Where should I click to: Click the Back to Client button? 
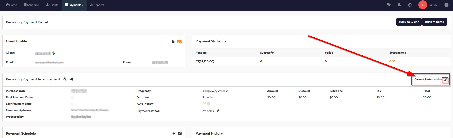[409, 22]
